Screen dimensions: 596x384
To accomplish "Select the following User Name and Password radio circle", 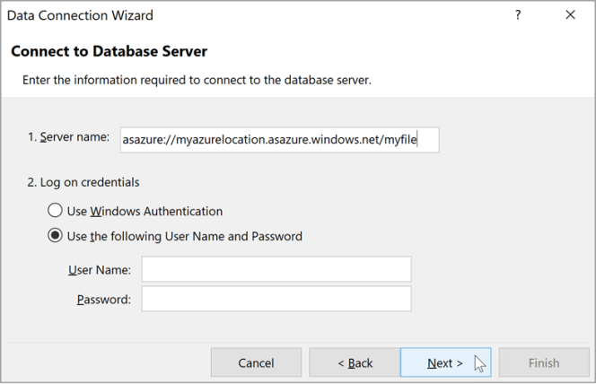I will click(56, 237).
